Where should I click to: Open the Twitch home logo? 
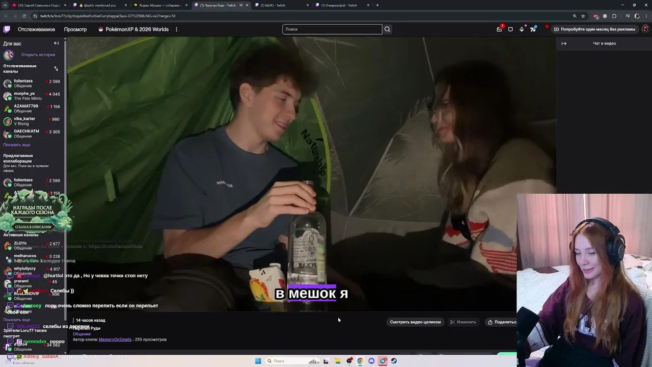(x=7, y=29)
